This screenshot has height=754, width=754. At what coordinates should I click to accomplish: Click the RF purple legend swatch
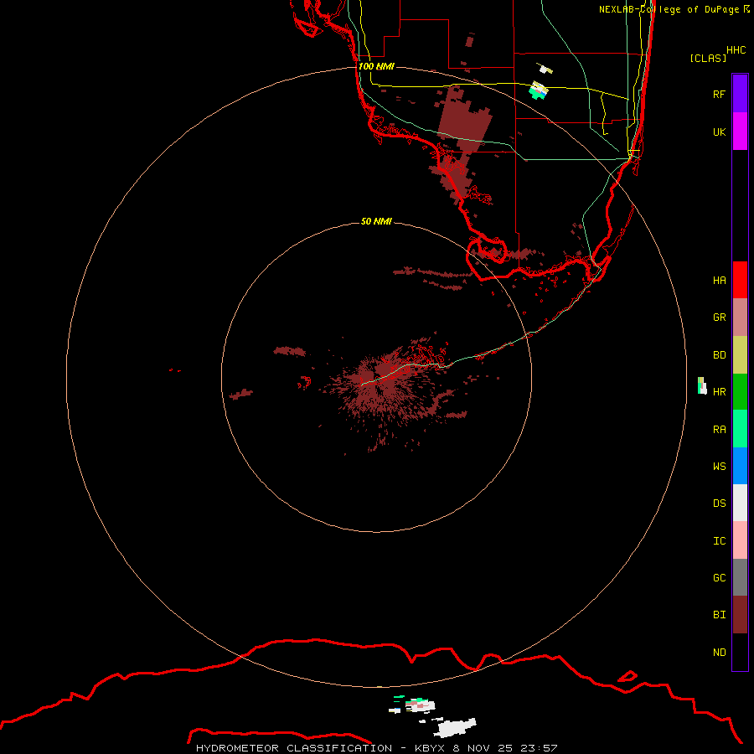pyautogui.click(x=740, y=94)
